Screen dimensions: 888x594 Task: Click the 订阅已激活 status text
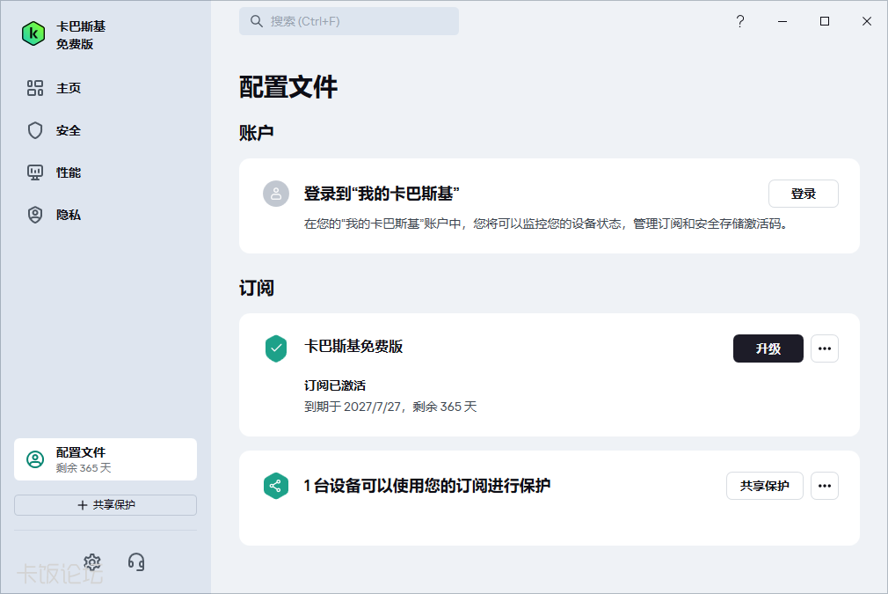click(x=335, y=385)
